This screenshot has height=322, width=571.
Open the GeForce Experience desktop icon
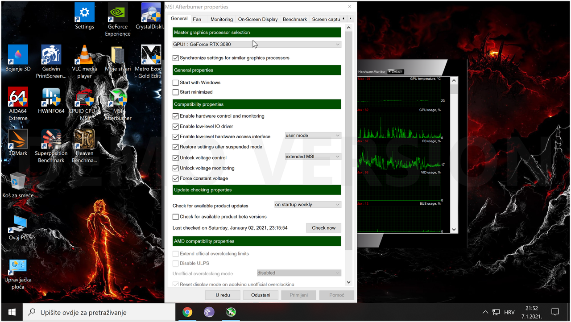pyautogui.click(x=118, y=20)
